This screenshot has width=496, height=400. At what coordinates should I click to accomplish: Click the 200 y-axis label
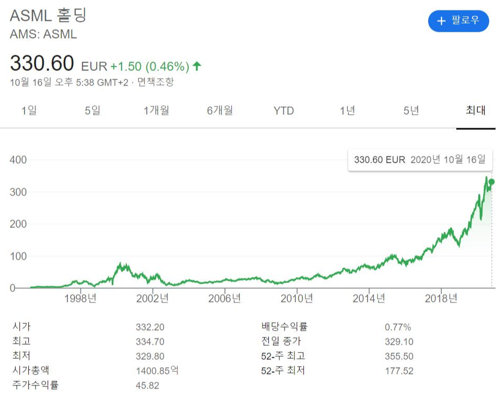coord(18,224)
